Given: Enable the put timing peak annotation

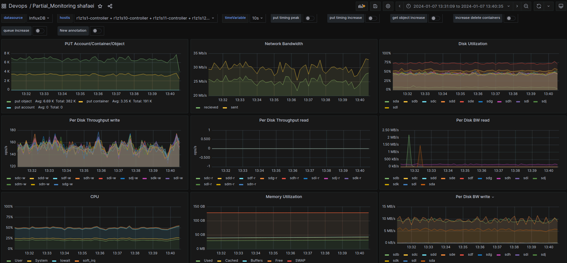Looking at the screenshot, I should tap(309, 18).
